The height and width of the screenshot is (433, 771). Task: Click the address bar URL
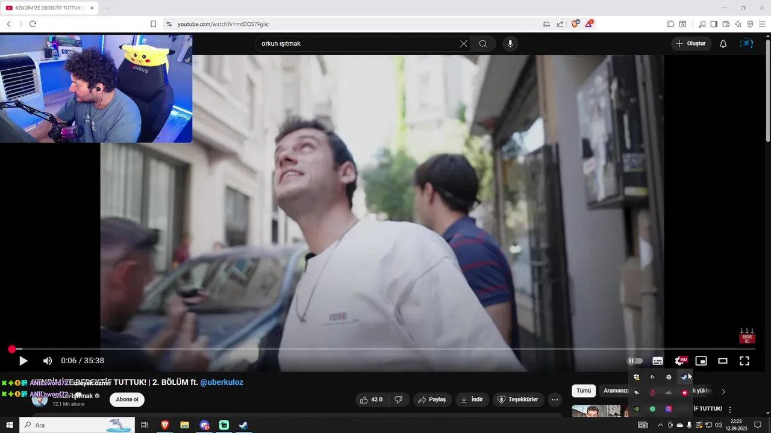tap(223, 24)
